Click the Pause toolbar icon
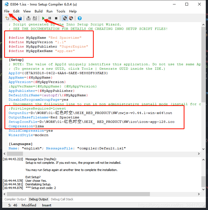The image size is (208, 210). click(x=50, y=18)
